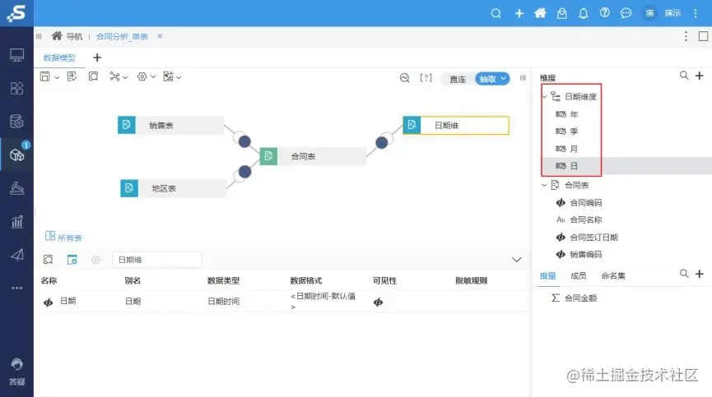This screenshot has height=397, width=712.
Task: Go to home via top bar house icon
Action: coord(540,13)
